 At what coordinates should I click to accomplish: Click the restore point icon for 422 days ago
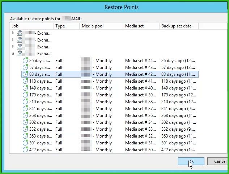tap(25, 150)
